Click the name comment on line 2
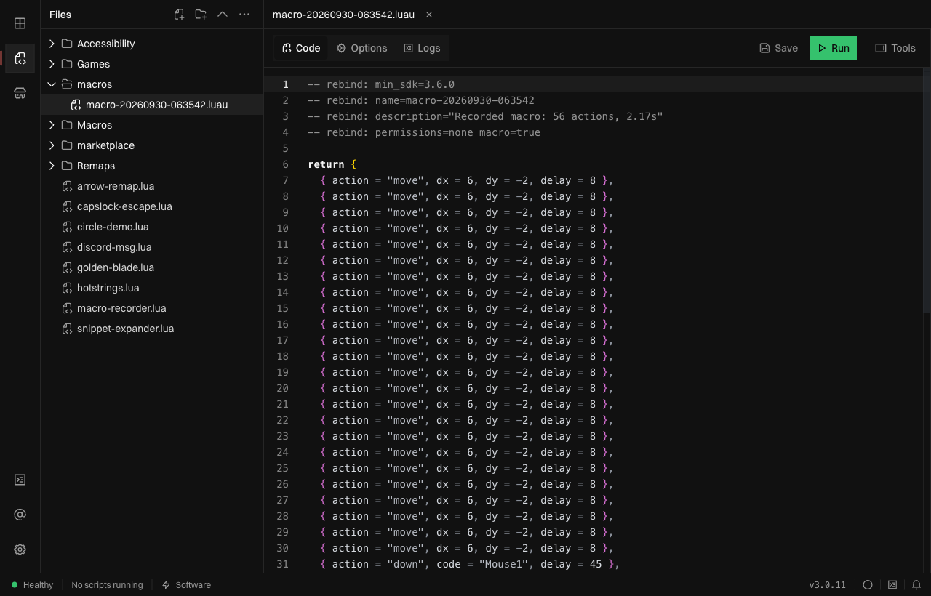931x596 pixels. pyautogui.click(x=421, y=100)
